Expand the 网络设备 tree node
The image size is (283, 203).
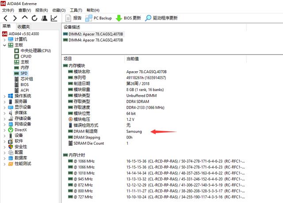(x=4, y=124)
